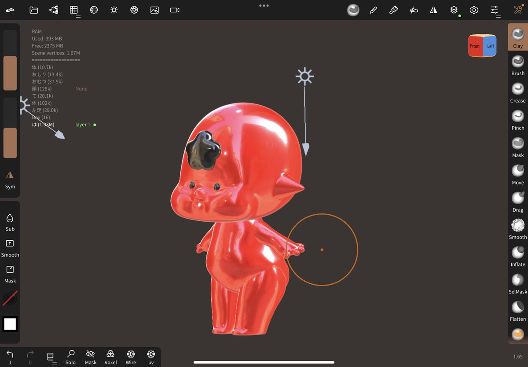Toggle the Sym symmetry button
Viewport: 528px width, 367px height.
10,180
